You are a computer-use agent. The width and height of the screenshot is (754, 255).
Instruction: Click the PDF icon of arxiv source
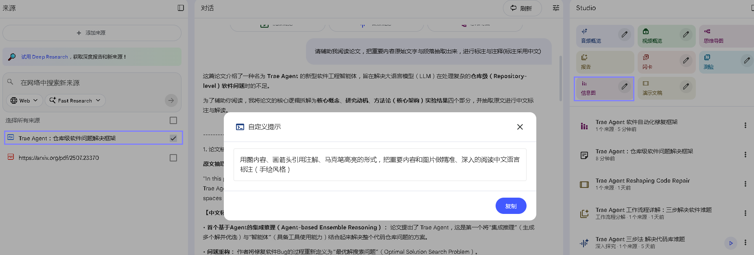pyautogui.click(x=11, y=157)
